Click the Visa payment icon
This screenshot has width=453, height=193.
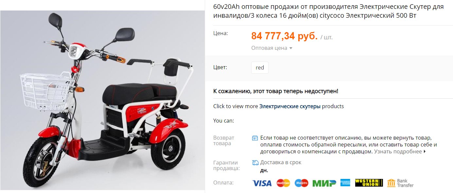(x=262, y=183)
